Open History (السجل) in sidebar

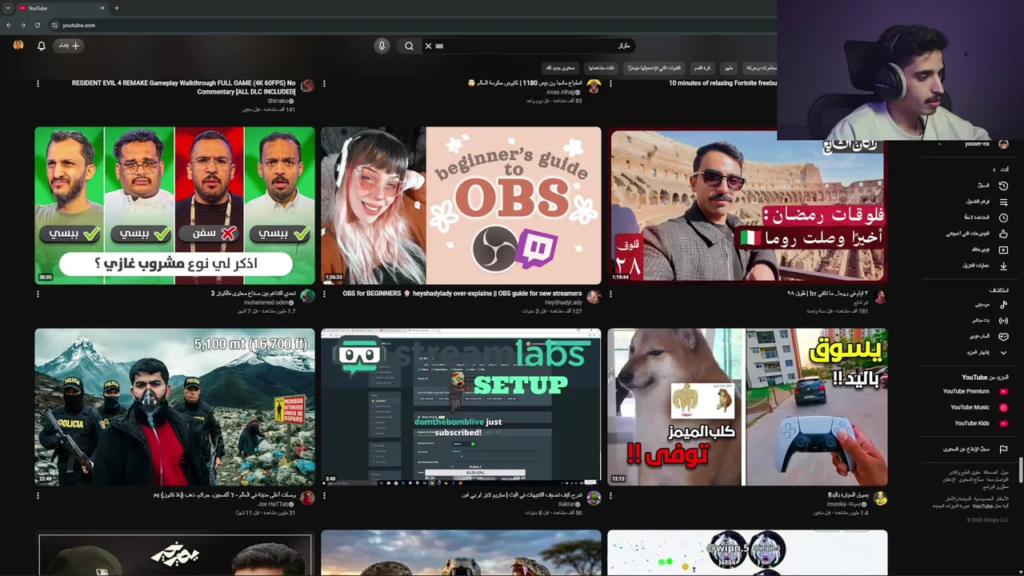(x=992, y=186)
